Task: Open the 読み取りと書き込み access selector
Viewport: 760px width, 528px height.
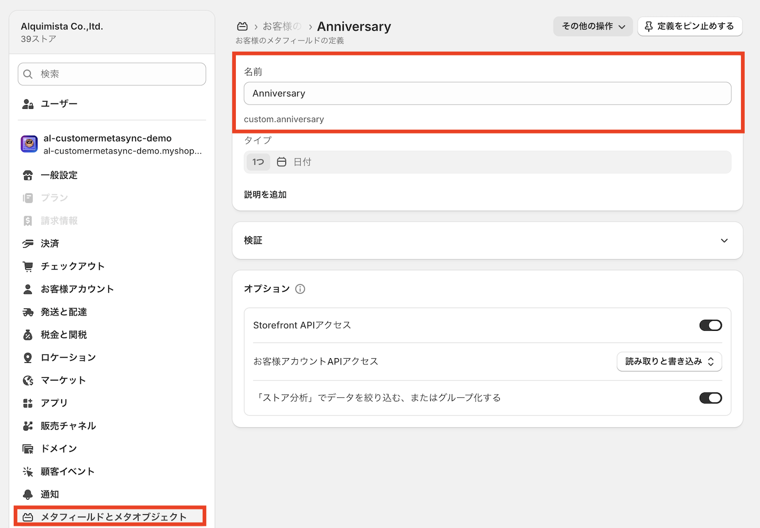Action: pyautogui.click(x=669, y=361)
